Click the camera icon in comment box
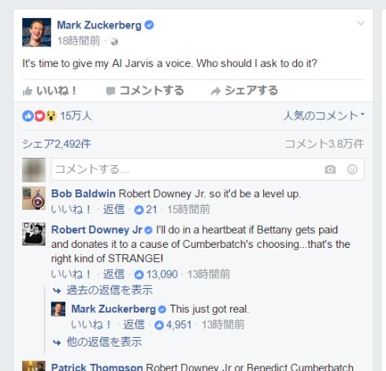The width and height of the screenshot is (386, 371). pyautogui.click(x=330, y=169)
